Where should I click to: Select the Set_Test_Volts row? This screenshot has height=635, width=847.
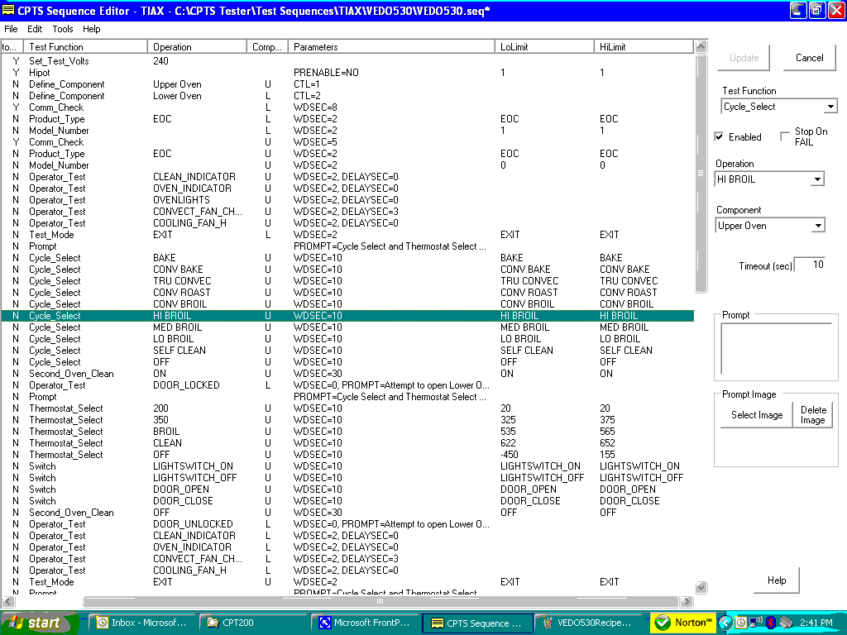(347, 61)
